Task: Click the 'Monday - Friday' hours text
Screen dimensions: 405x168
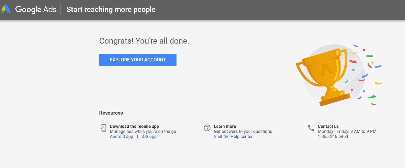Action: click(347, 132)
